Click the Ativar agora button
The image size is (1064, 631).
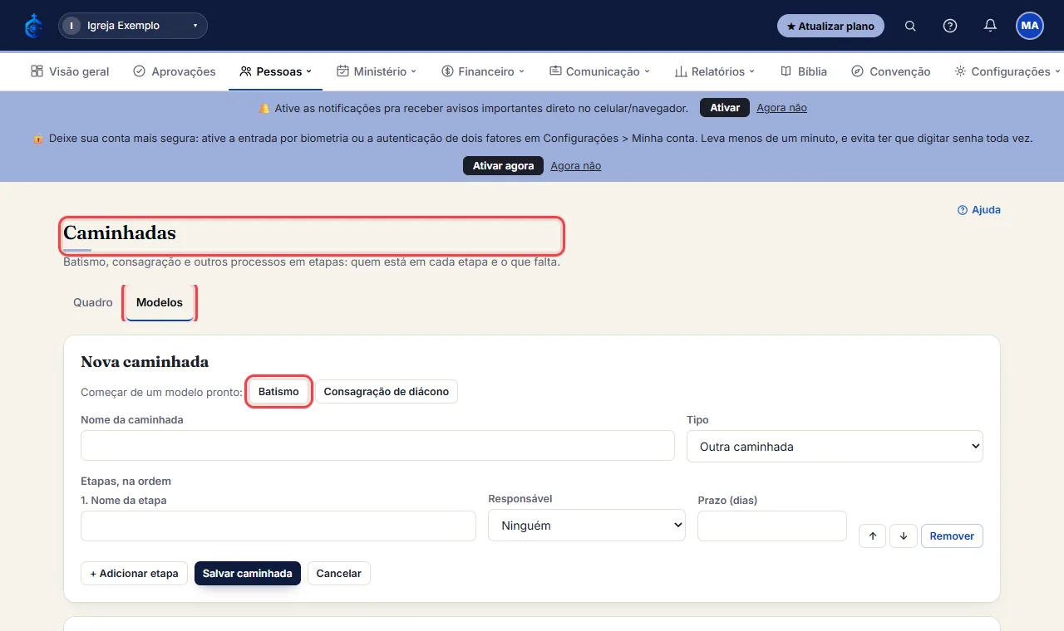(503, 166)
